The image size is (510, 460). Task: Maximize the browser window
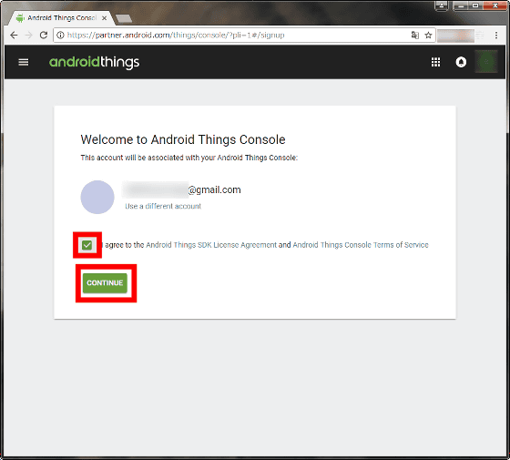click(475, 5)
